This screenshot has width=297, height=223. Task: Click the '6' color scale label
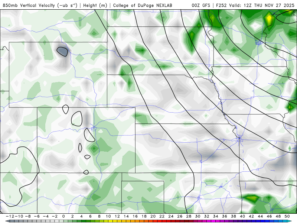tap(90, 216)
